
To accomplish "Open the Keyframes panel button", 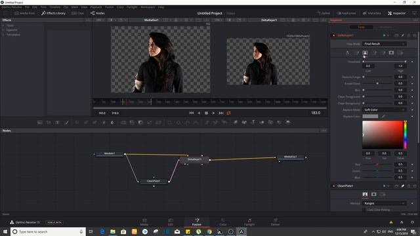I will [x=346, y=13].
